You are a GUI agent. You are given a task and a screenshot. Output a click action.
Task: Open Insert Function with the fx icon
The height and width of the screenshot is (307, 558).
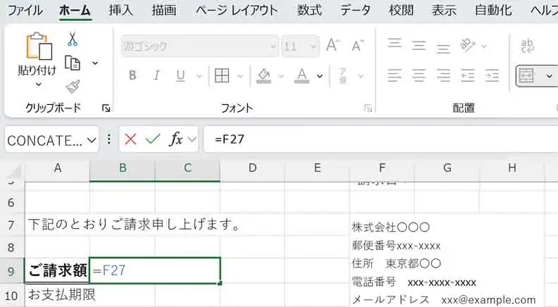[175, 139]
